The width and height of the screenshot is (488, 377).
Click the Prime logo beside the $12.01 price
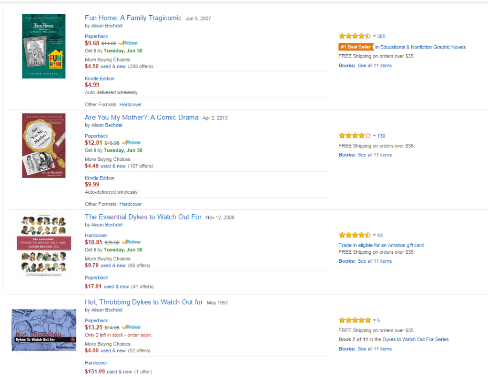point(131,142)
